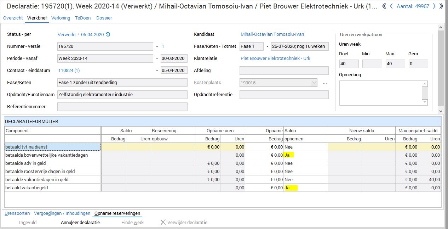Click Nee for betaald tvt na dienst

288,147
